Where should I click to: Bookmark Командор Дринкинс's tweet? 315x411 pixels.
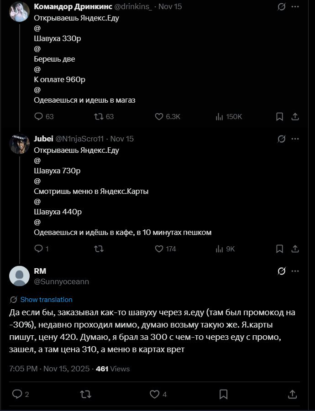point(279,117)
